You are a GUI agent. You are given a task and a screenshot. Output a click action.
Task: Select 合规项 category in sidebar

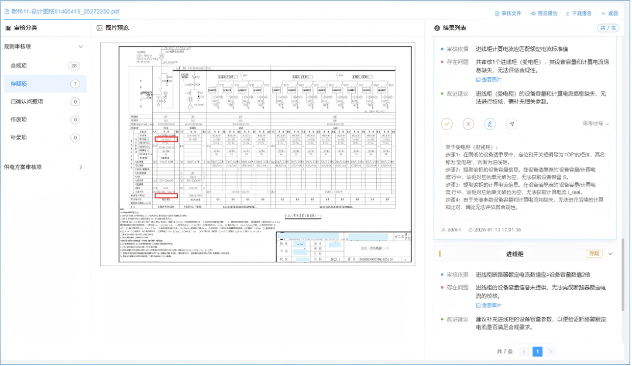19,66
